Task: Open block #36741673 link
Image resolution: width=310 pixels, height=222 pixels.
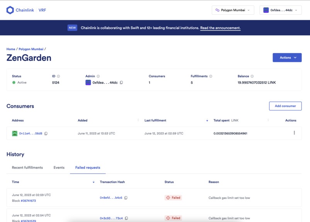Action: 28,201
